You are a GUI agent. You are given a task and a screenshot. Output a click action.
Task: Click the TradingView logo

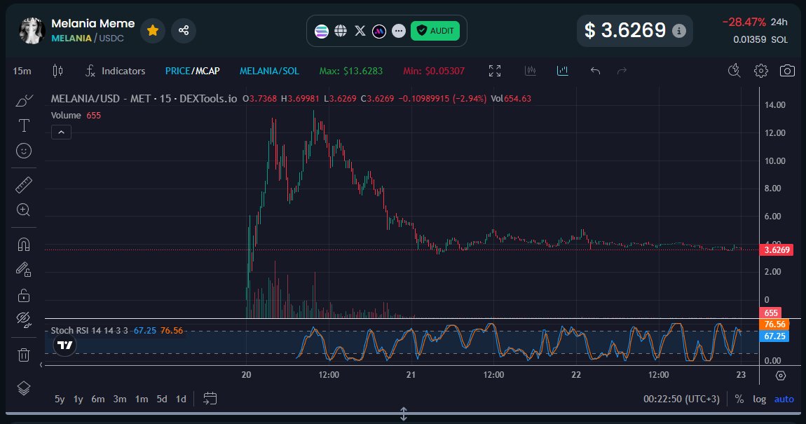64,345
